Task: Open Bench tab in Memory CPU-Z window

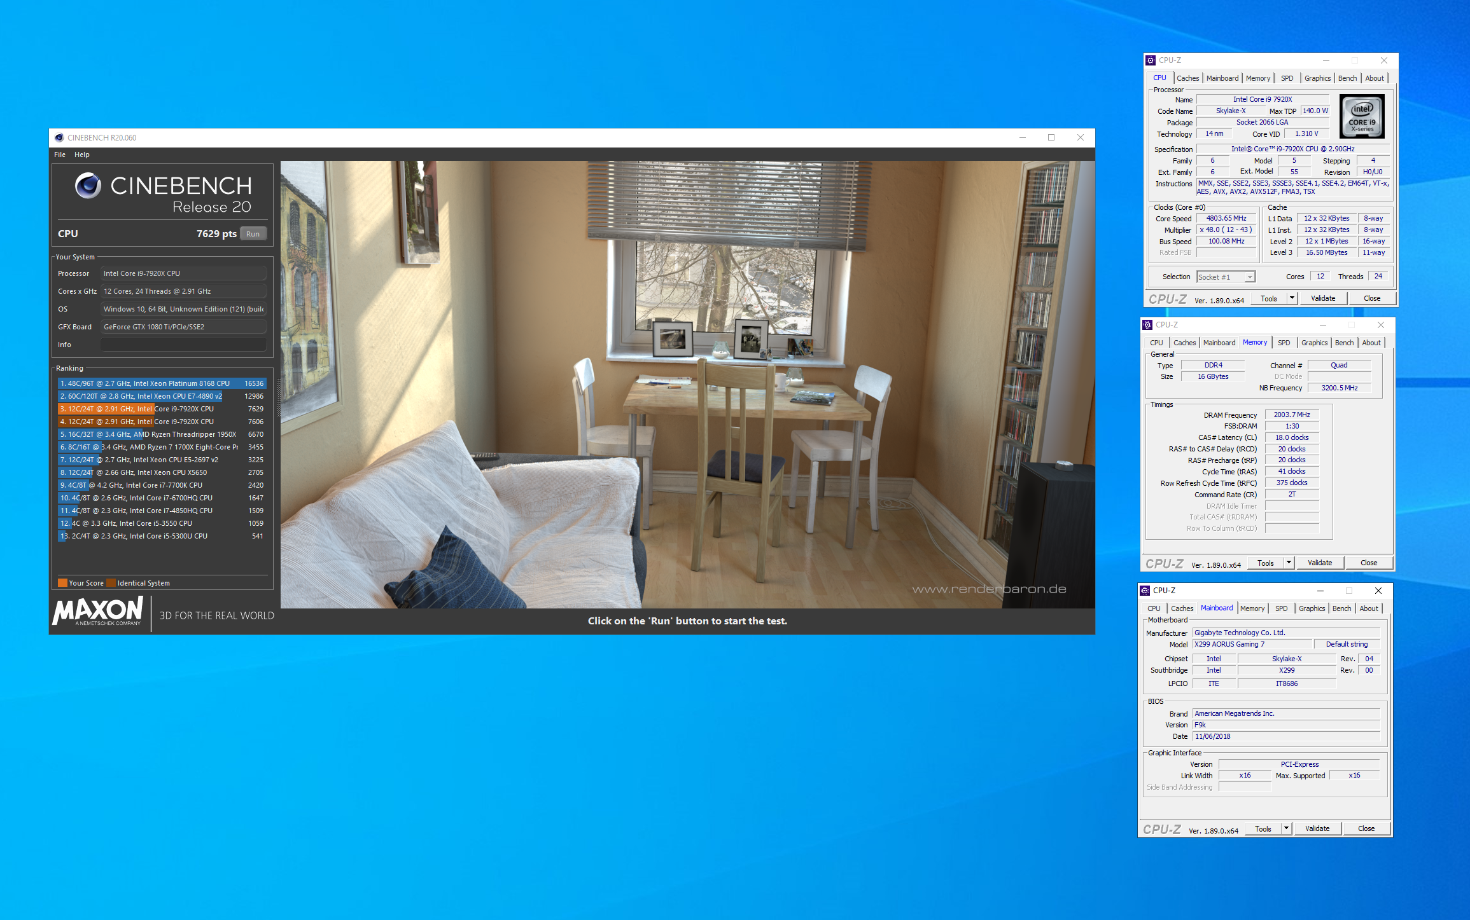Action: [1344, 343]
